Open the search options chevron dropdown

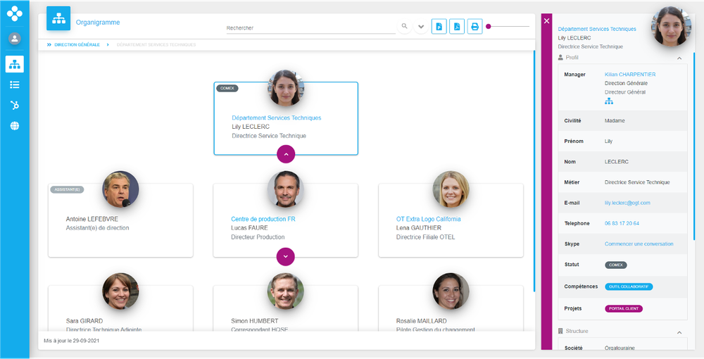[x=421, y=27]
